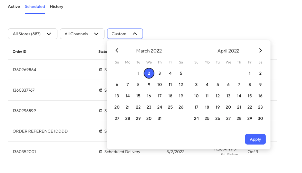Open order 1360269864
This screenshot has width=302, height=173.
pos(24,70)
